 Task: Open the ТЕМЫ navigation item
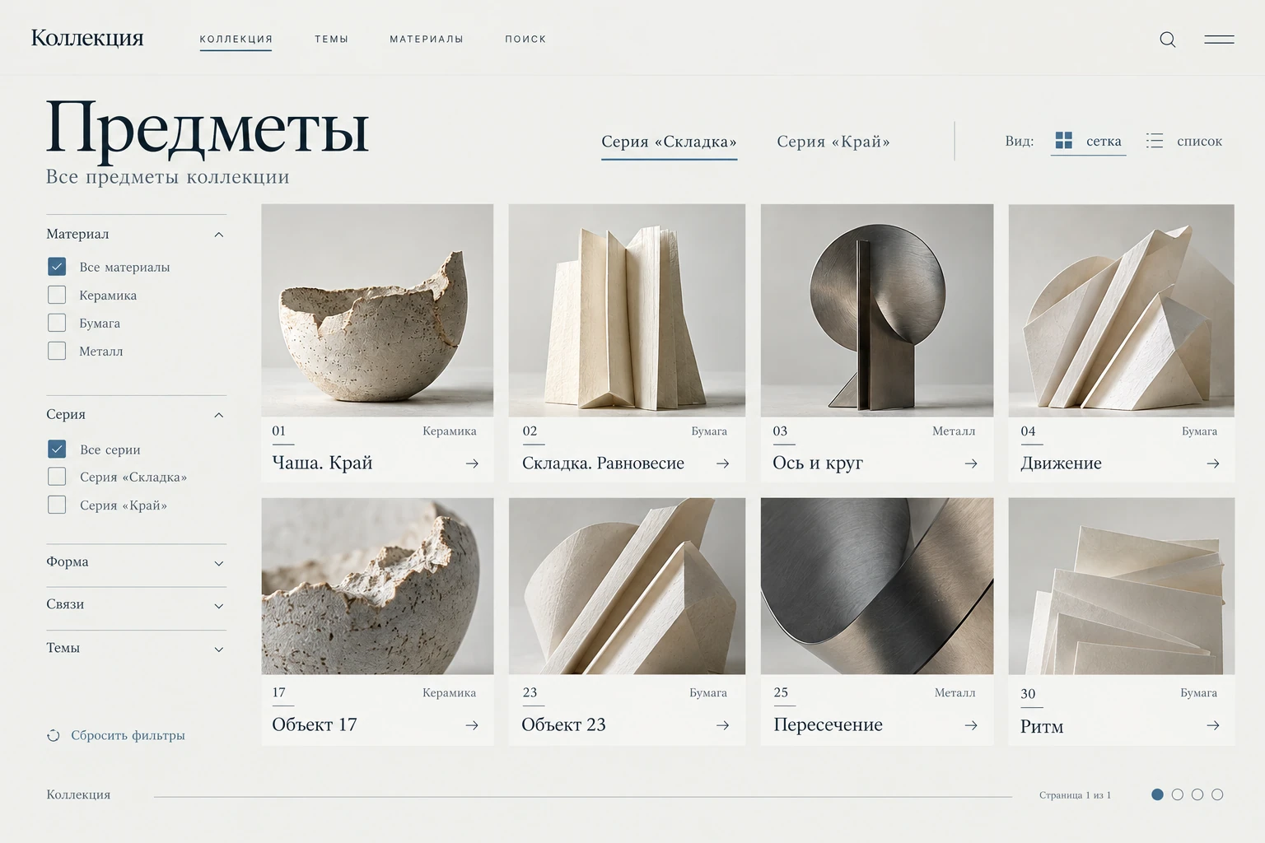pyautogui.click(x=331, y=40)
